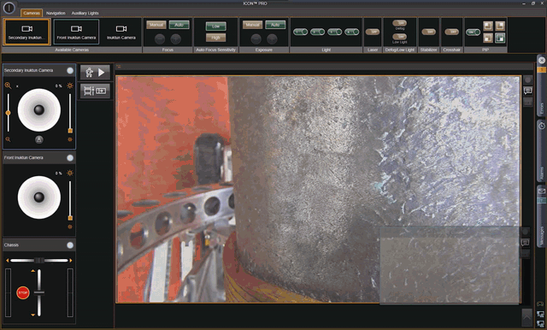The width and height of the screenshot is (547, 330).
Task: Toggle the Crosshair switch
Action: 451,32
